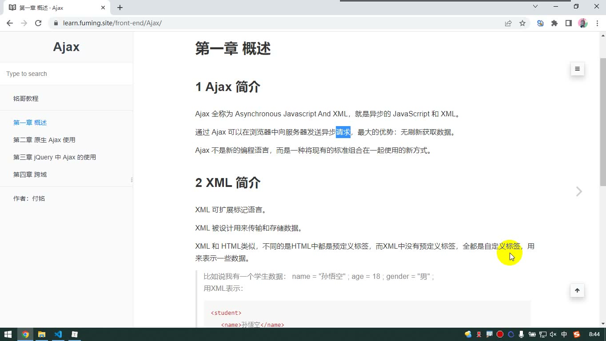
Task: Open 第一章 概述 in the sidebar
Action: click(x=30, y=123)
